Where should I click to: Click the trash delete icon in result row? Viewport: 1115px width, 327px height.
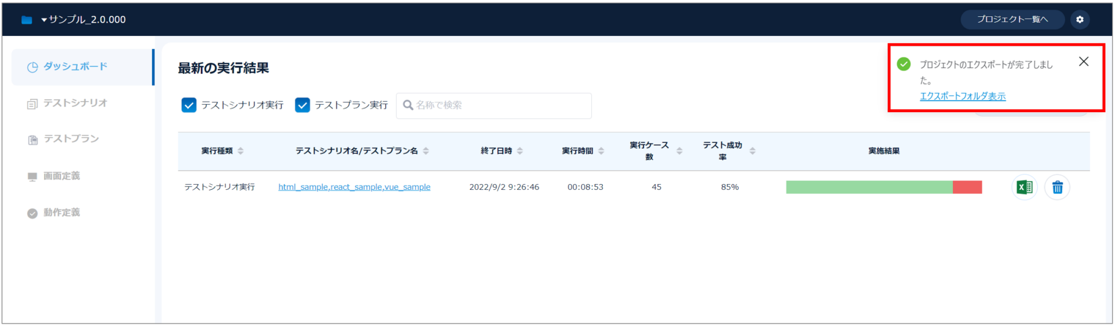(x=1057, y=187)
